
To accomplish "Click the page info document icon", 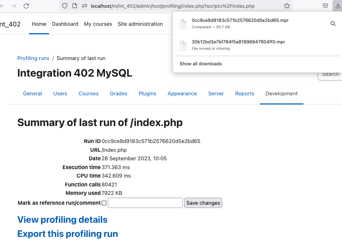I will click(75, 6).
